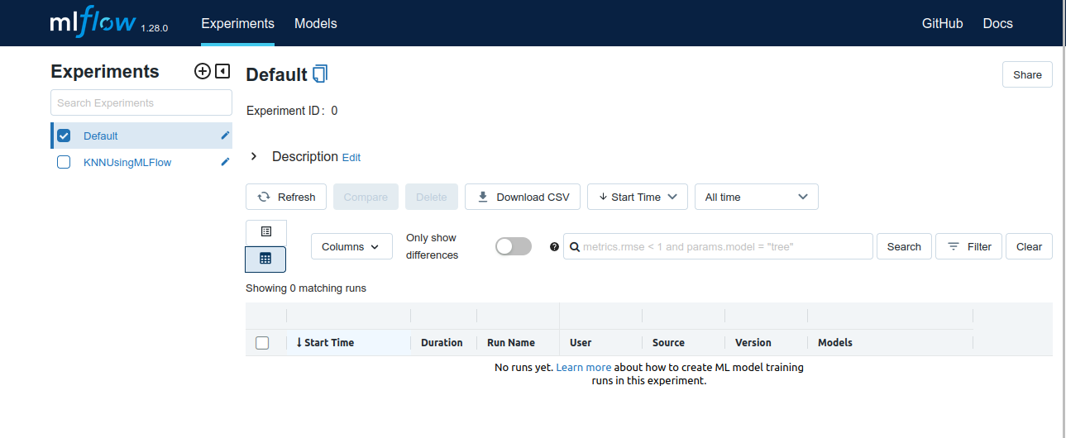Click the Refresh button

point(286,197)
